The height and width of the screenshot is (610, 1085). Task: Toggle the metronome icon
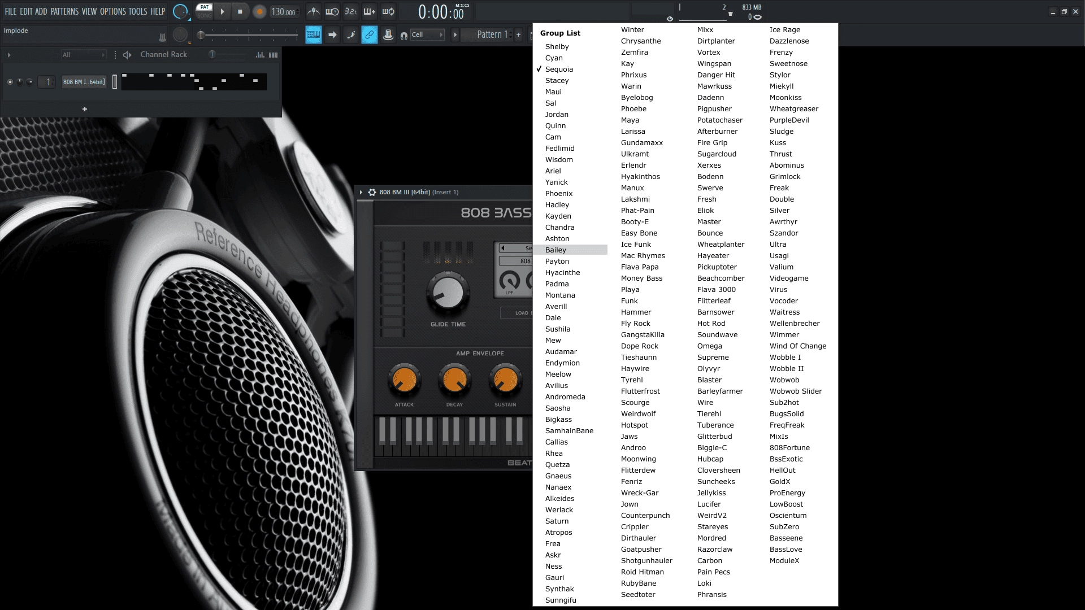(x=313, y=11)
